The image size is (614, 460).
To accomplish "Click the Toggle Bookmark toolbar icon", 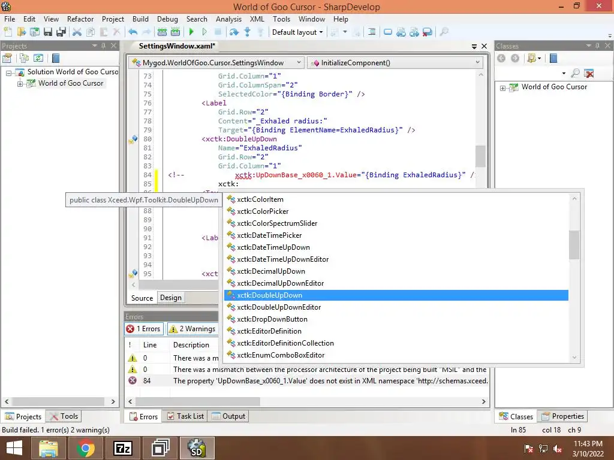I will point(388,32).
